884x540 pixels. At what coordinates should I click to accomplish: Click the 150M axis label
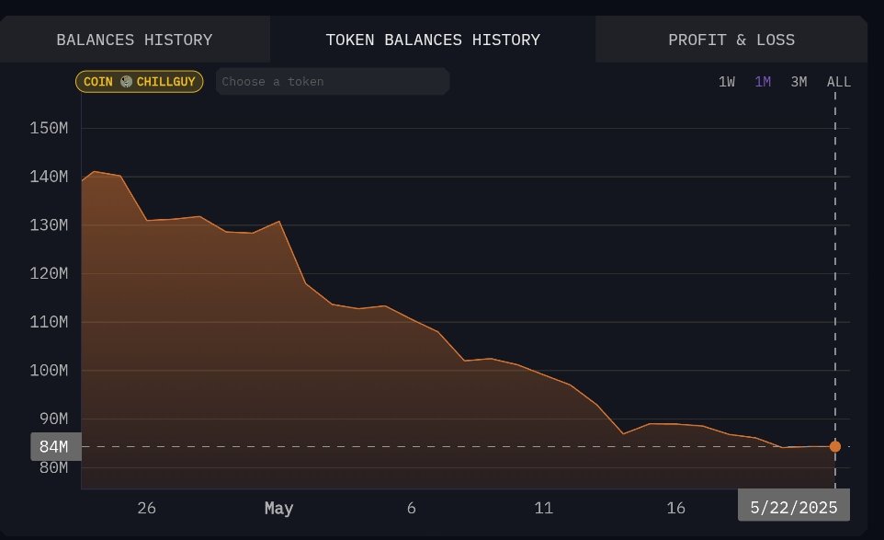pos(49,128)
